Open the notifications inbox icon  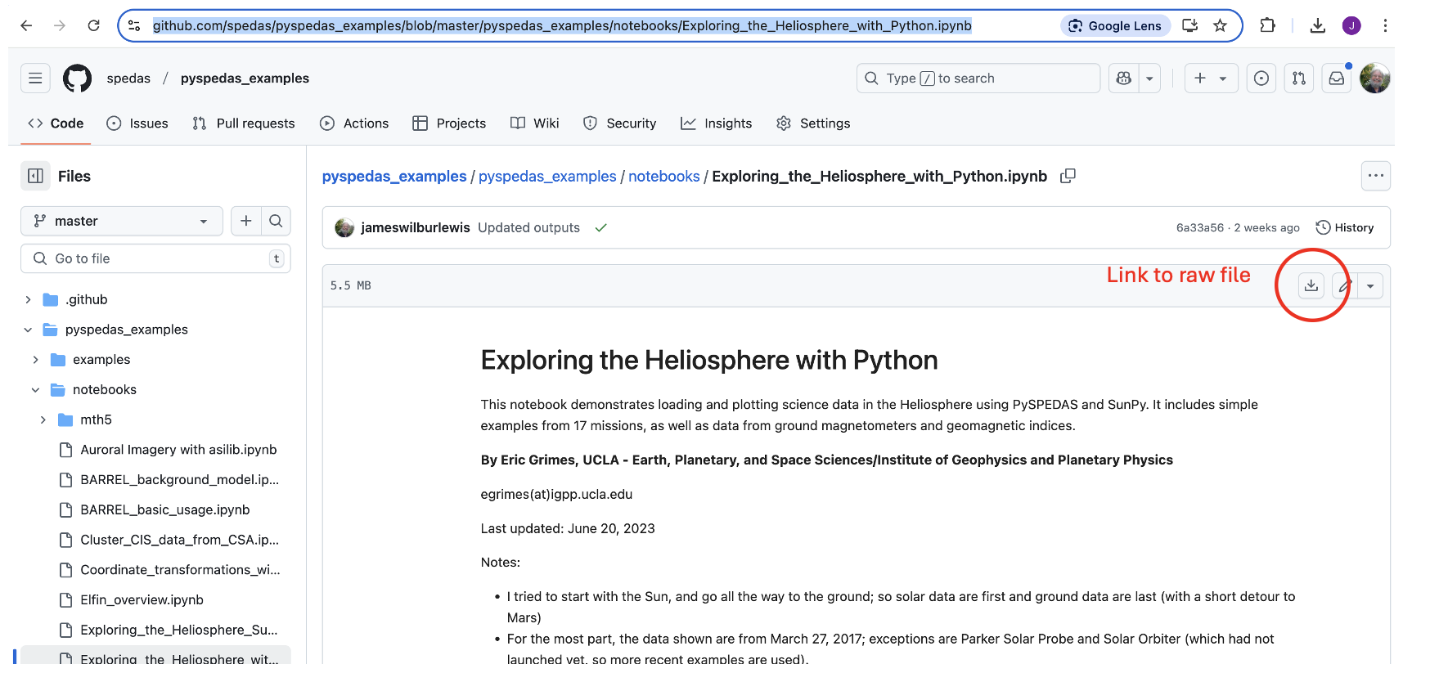click(1337, 78)
